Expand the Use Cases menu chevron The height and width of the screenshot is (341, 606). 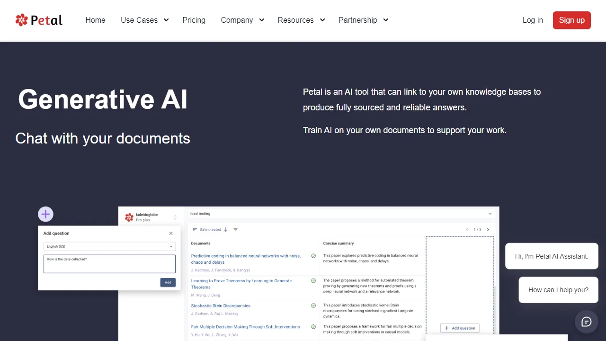[166, 20]
